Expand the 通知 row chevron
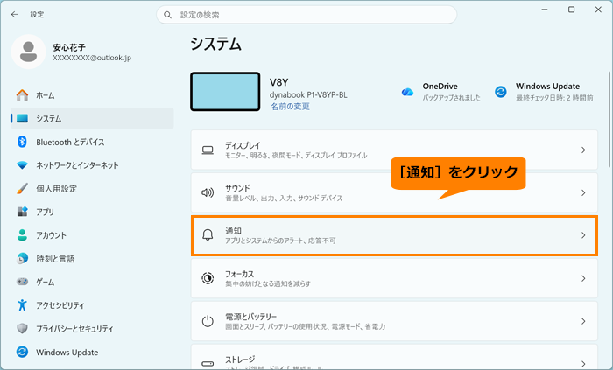Screen dimensions: 613x370 583,235
